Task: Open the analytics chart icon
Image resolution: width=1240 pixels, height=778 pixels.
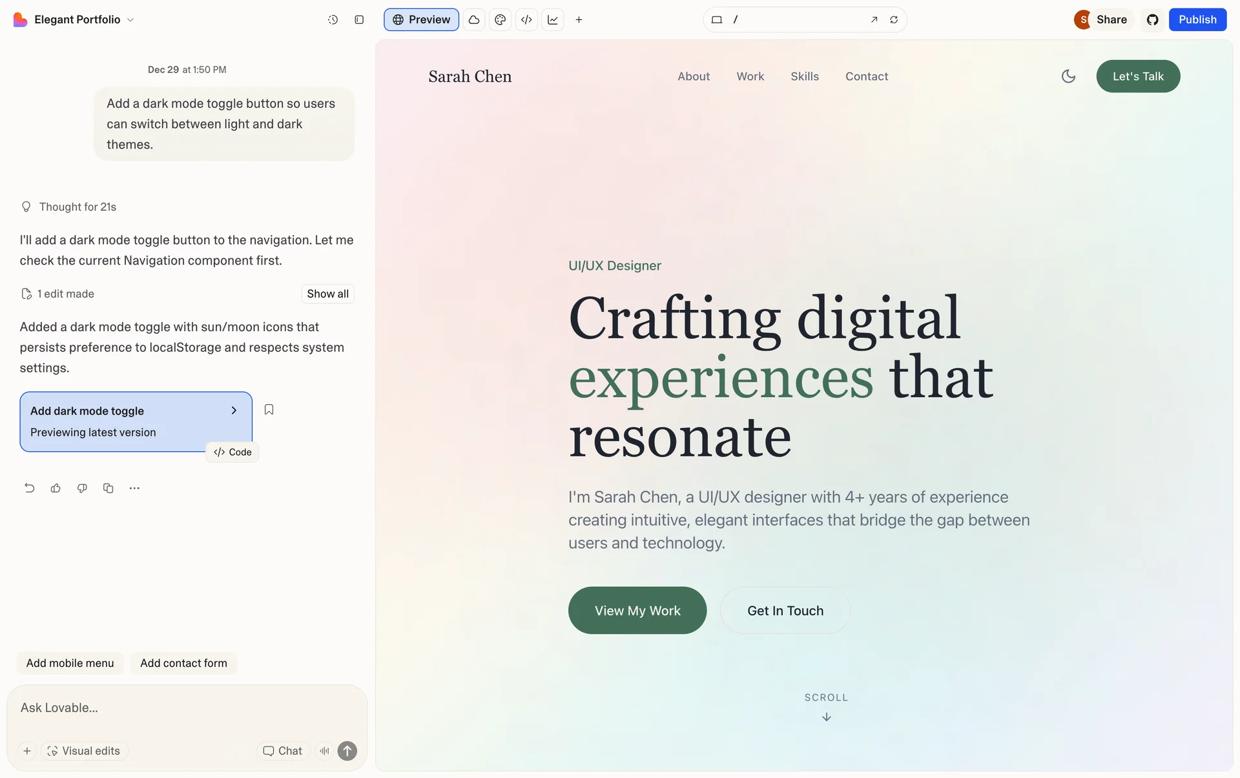Action: [553, 20]
